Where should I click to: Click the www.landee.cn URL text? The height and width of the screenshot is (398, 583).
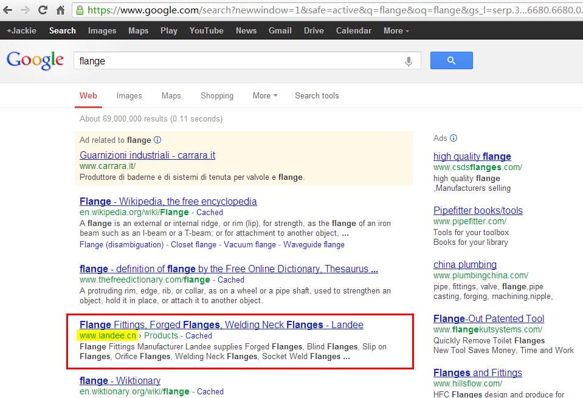108,335
